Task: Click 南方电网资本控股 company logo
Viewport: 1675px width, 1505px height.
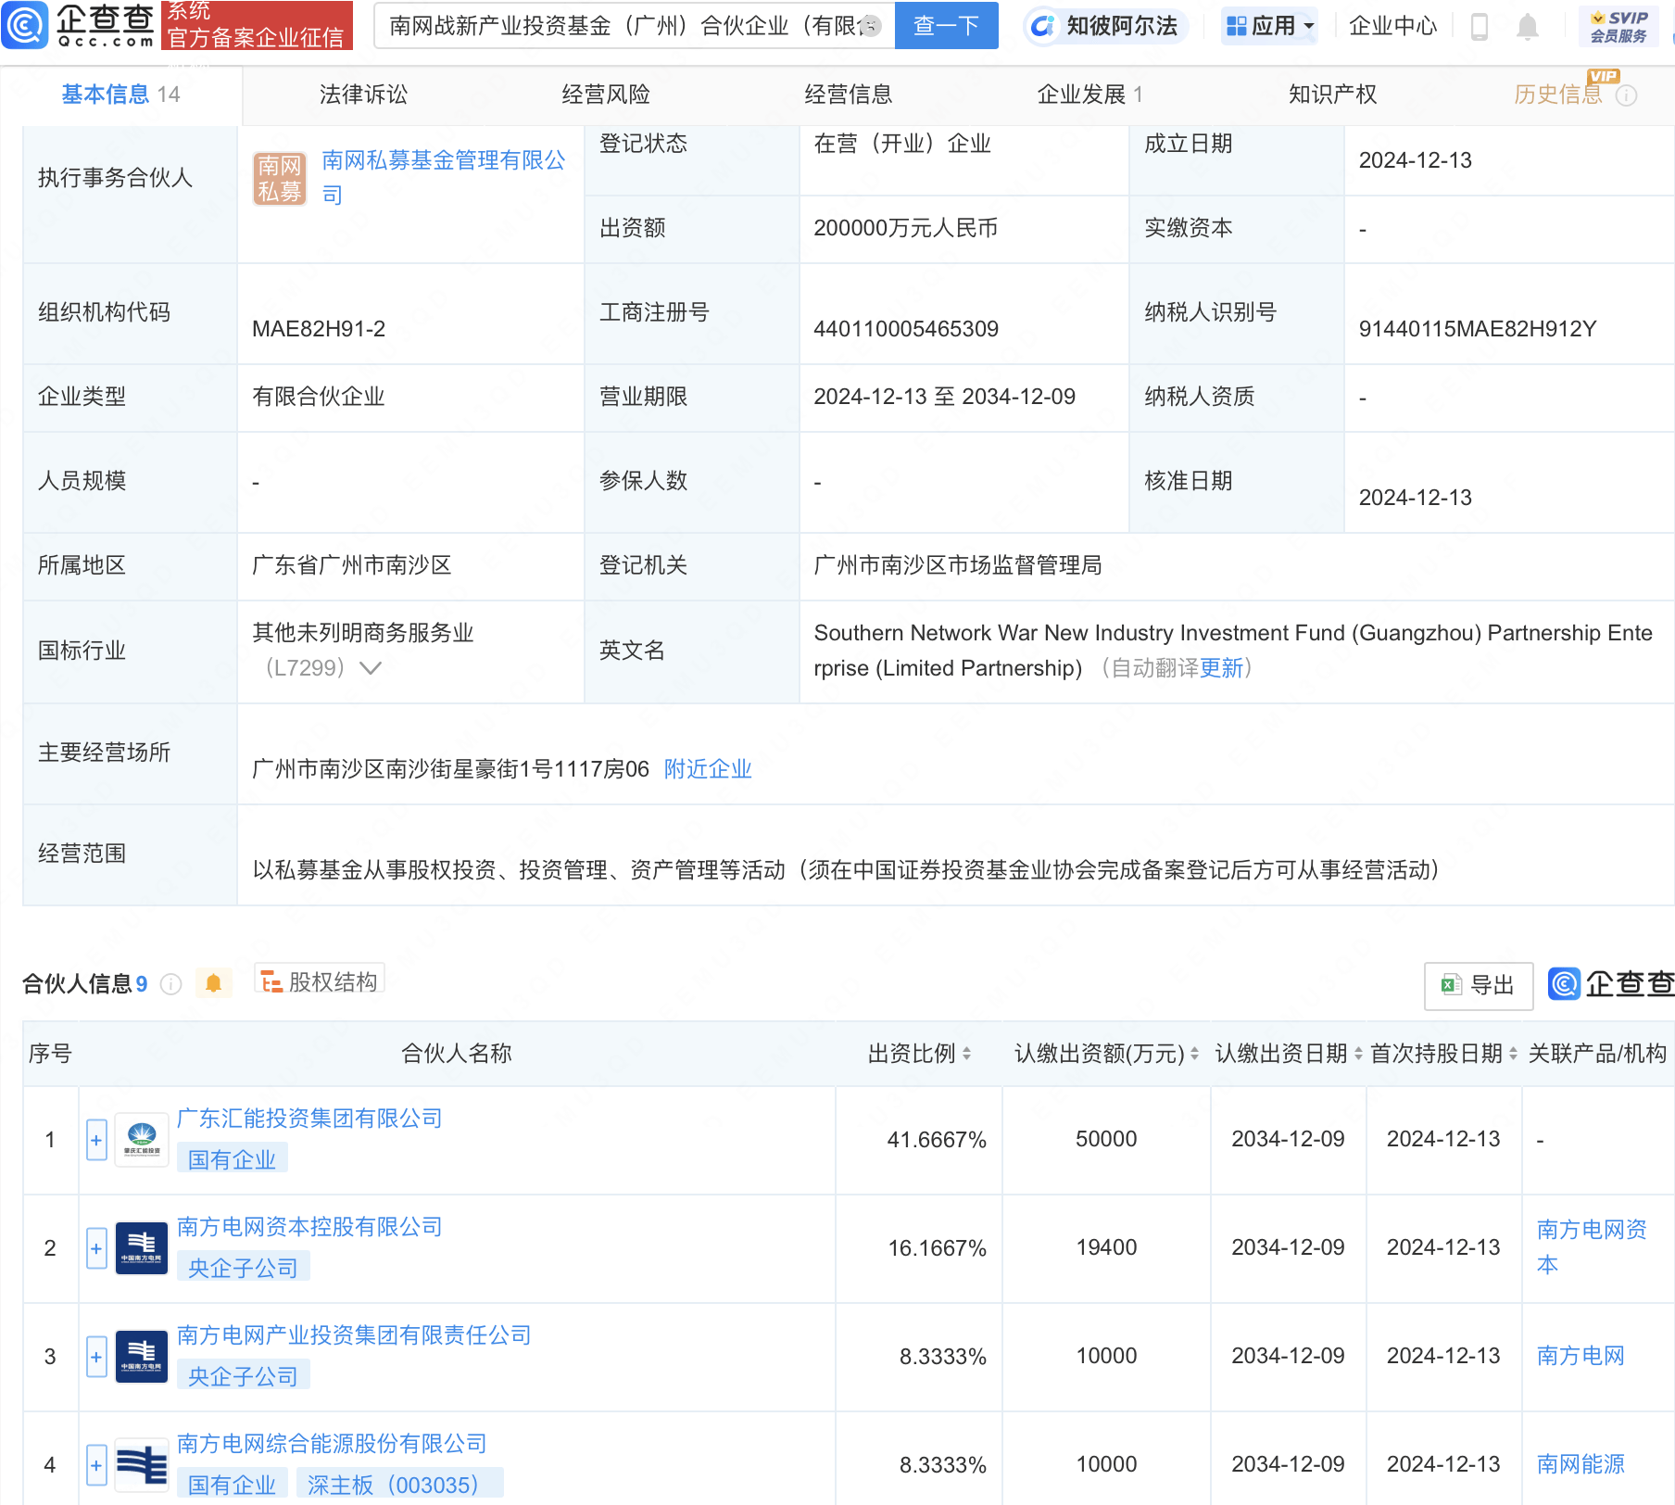Action: pyautogui.click(x=142, y=1248)
